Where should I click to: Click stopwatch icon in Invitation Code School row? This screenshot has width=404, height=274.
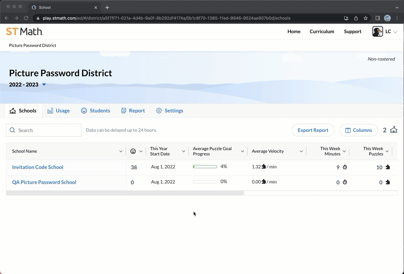click(345, 167)
